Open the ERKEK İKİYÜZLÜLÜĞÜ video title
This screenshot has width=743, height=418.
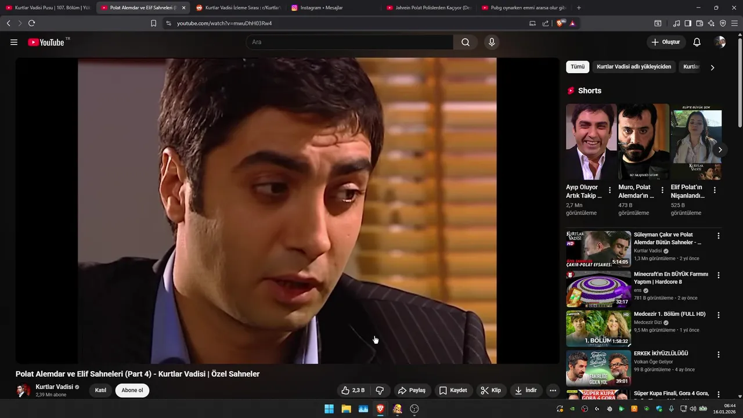(661, 354)
